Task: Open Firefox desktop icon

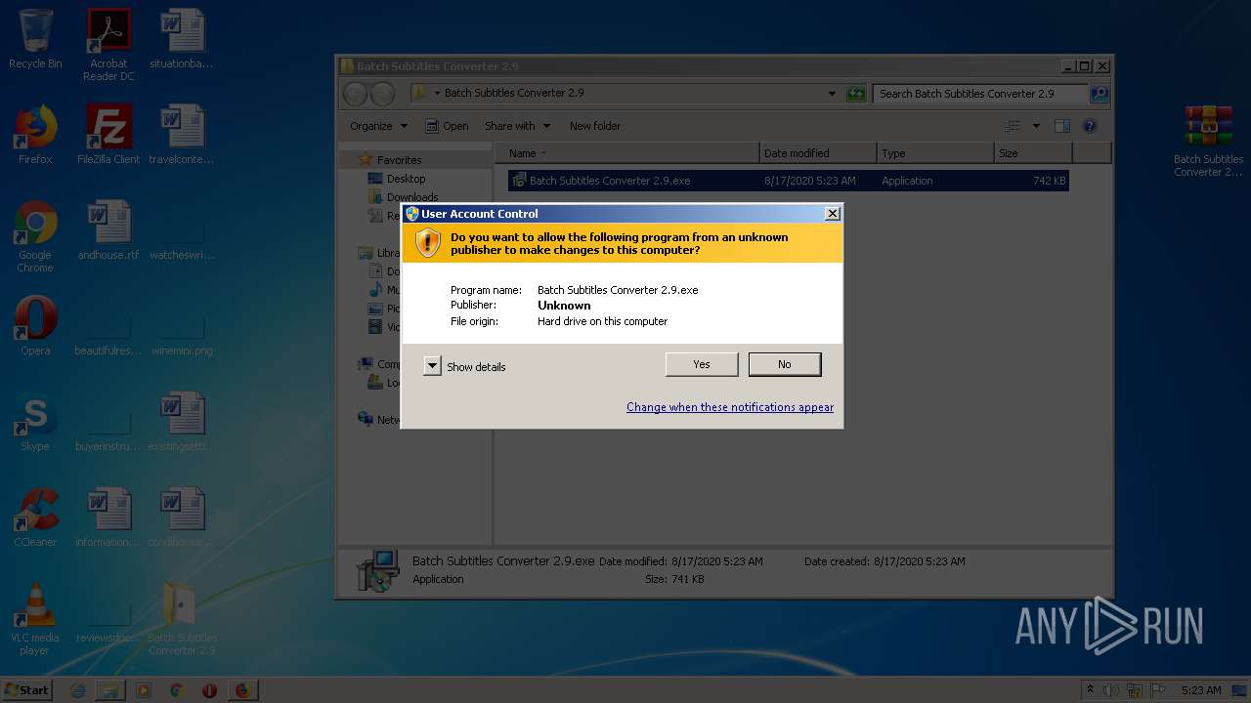Action: pos(35,135)
